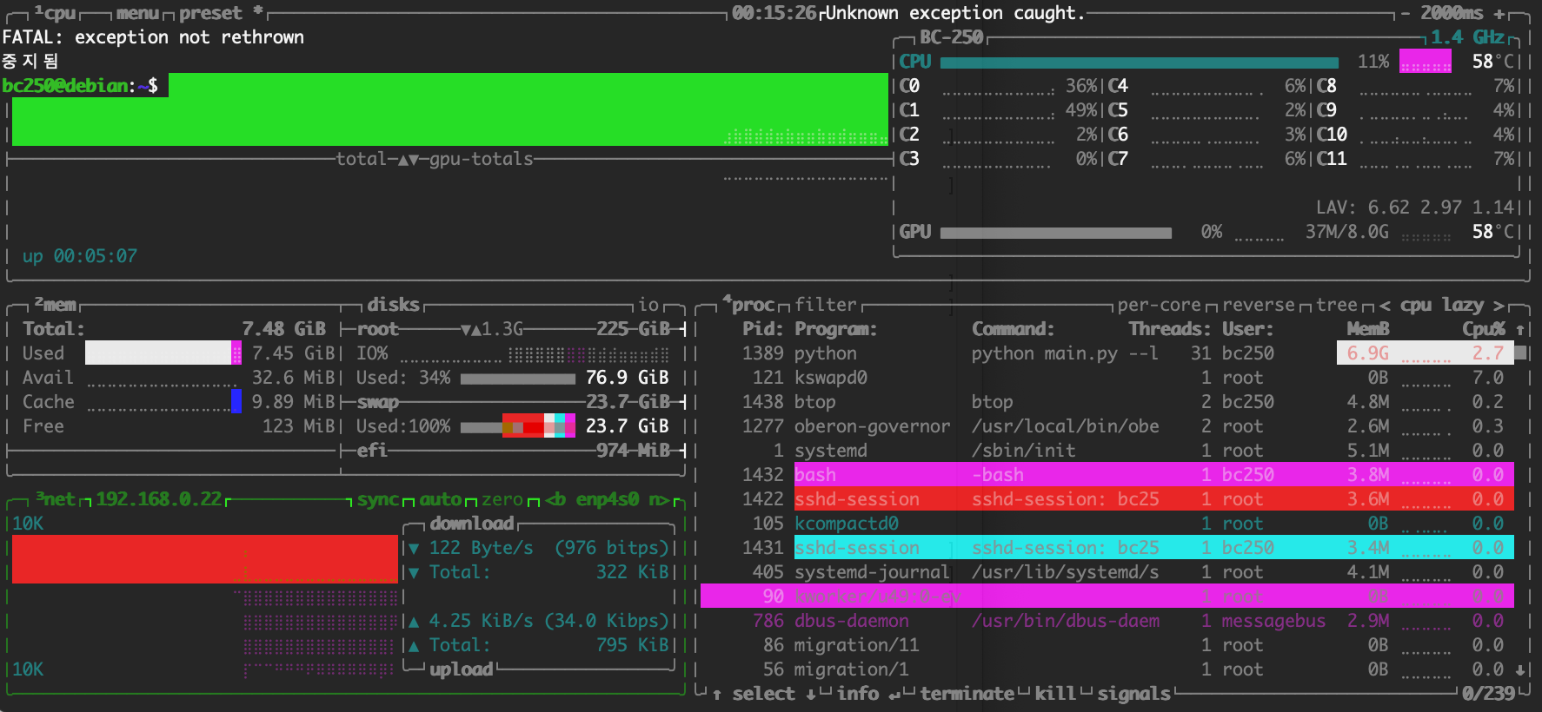The height and width of the screenshot is (712, 1542).
Task: Toggle net auto scaling
Action: [441, 499]
